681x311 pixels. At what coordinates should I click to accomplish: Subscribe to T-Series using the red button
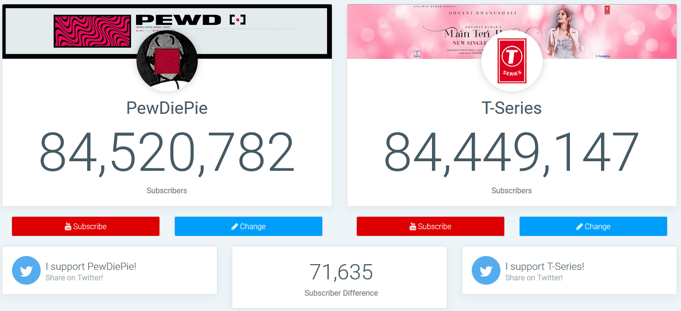[431, 226]
